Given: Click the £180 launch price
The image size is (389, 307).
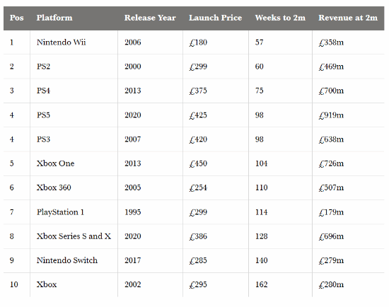Looking at the screenshot, I should tap(198, 42).
